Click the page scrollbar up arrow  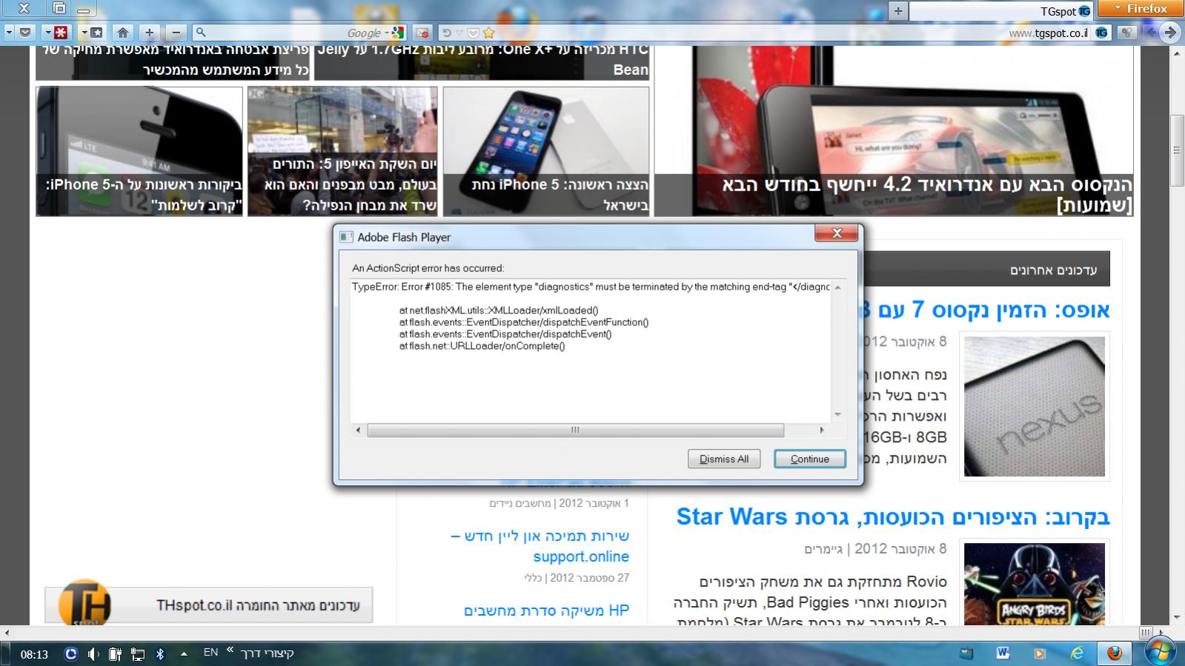pos(1177,53)
